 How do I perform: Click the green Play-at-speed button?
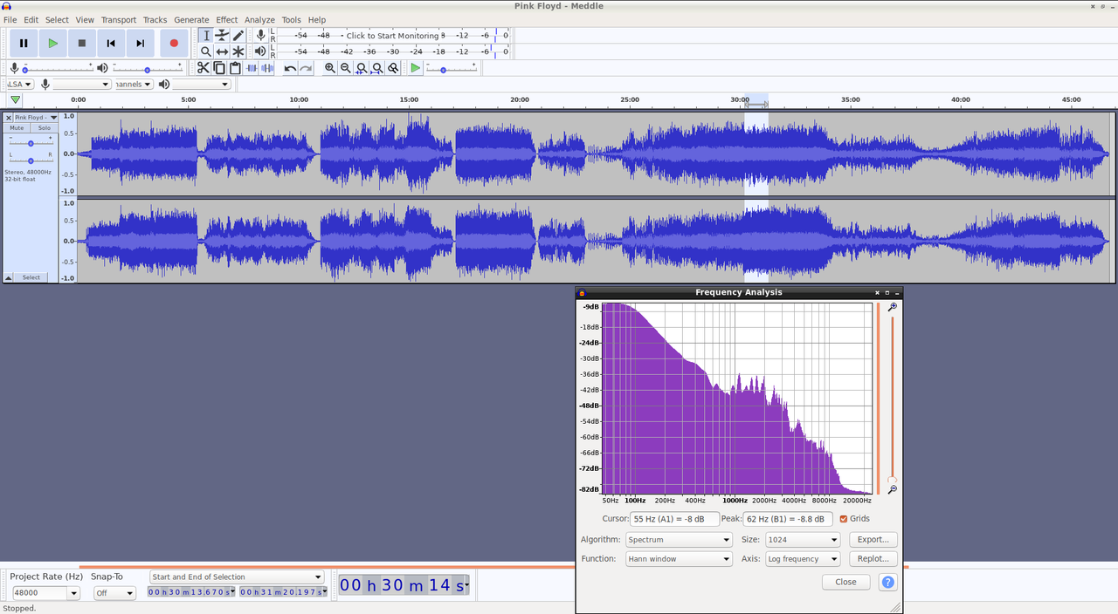[x=416, y=68]
